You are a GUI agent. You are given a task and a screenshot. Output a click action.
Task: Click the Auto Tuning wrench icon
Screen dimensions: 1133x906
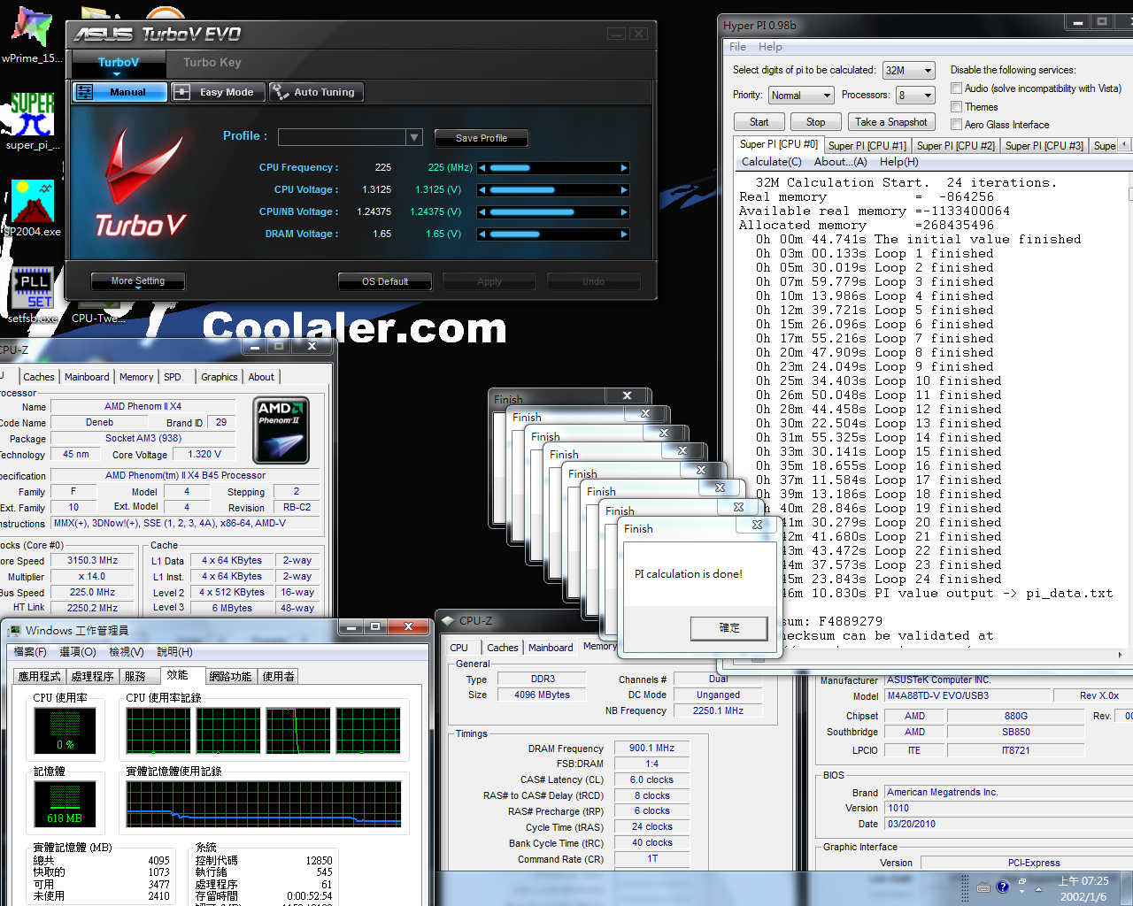click(x=280, y=92)
